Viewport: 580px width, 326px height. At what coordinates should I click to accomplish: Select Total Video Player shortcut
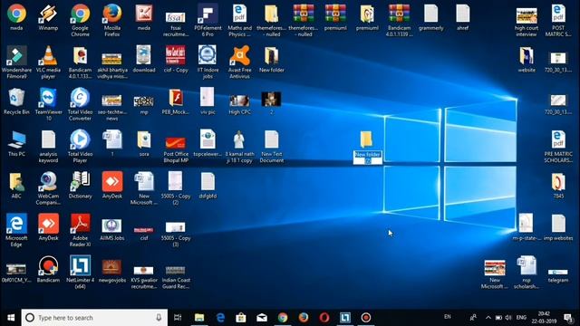pos(81,147)
